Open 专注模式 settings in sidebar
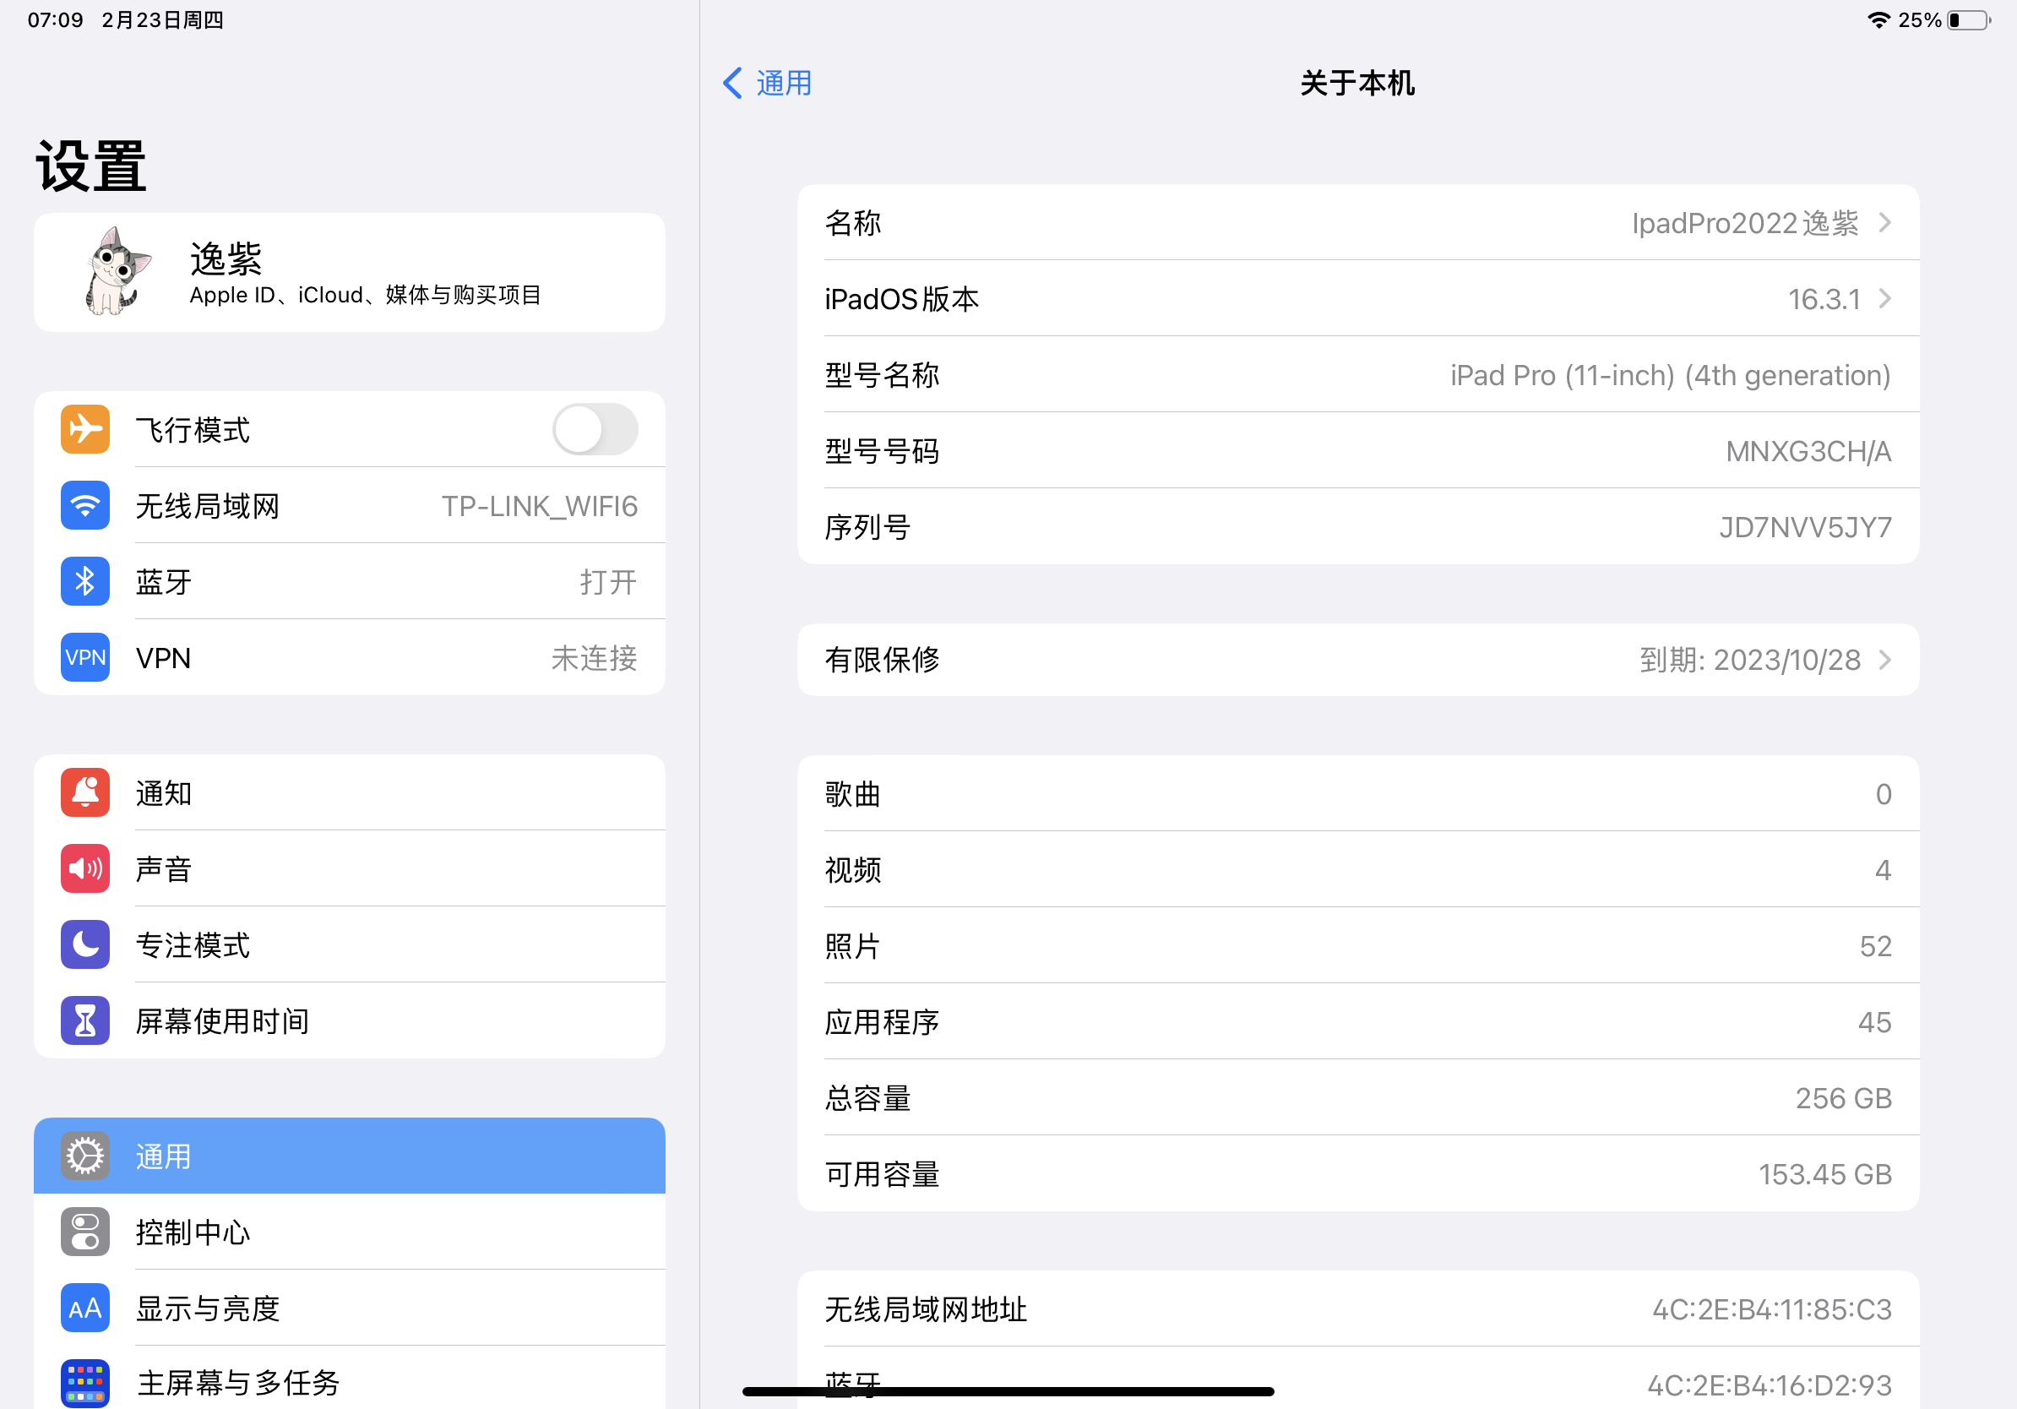The height and width of the screenshot is (1409, 2017). (x=350, y=945)
